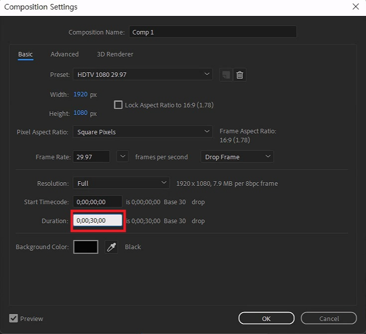
Task: Click the delete preset trash icon
Action: tap(240, 75)
